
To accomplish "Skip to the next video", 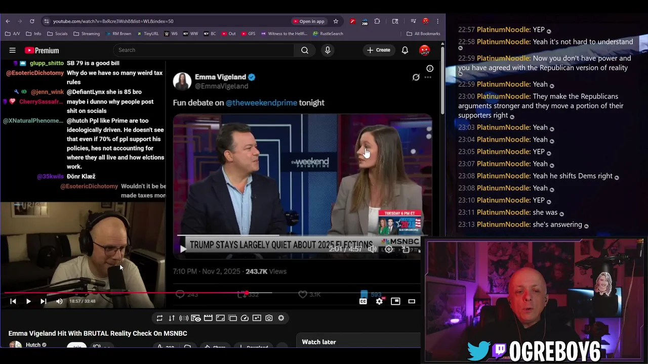I will pos(44,301).
